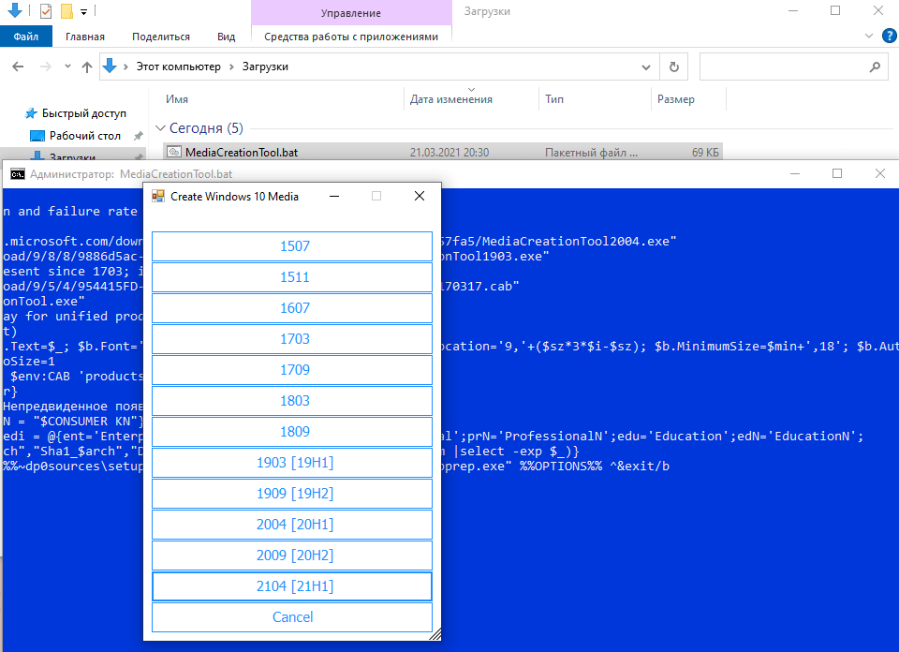Pick the 2004 [20H1] release

click(x=292, y=525)
